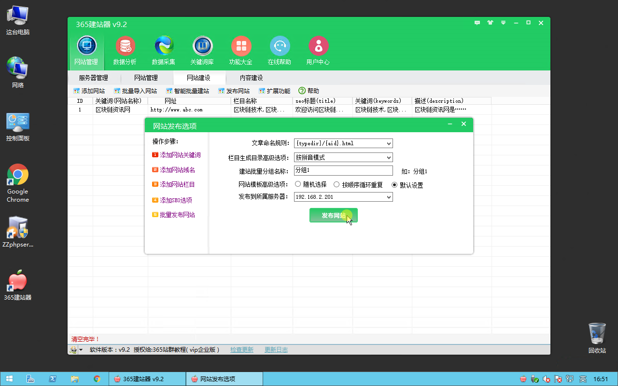Screen dimensions: 618x386
Task: Click the green 发布网站 button
Action: [334, 215]
